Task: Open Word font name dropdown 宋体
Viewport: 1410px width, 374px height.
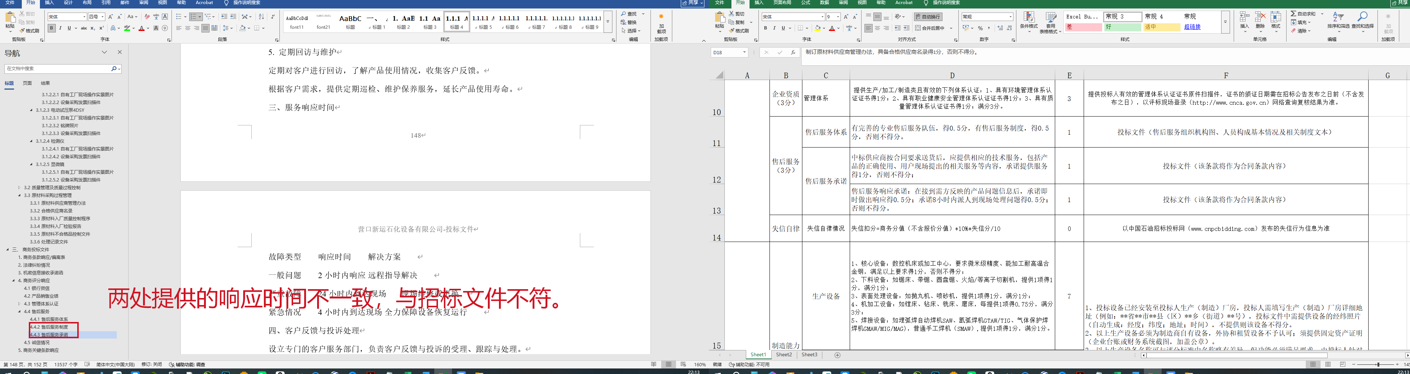Action: coord(84,17)
